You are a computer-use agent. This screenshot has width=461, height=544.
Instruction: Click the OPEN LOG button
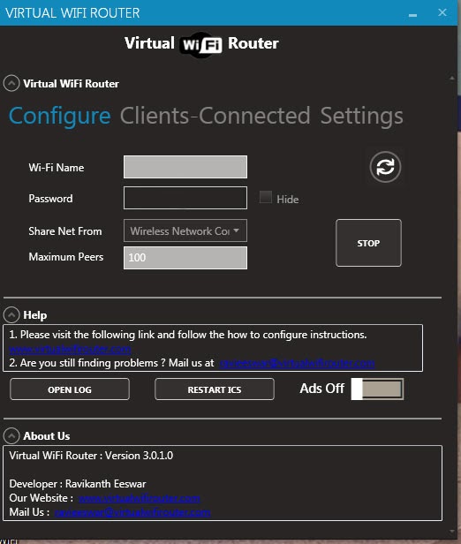click(x=70, y=389)
